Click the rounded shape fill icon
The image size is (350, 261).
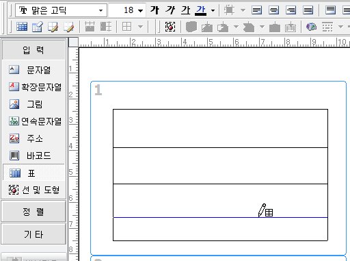click(x=191, y=27)
